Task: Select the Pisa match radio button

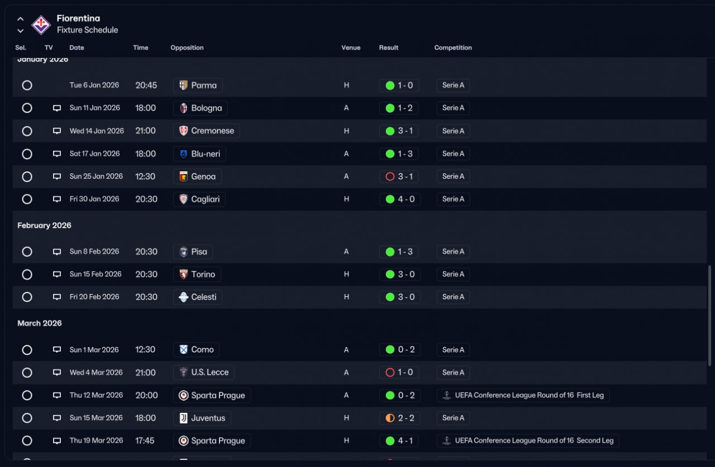Action: (27, 252)
